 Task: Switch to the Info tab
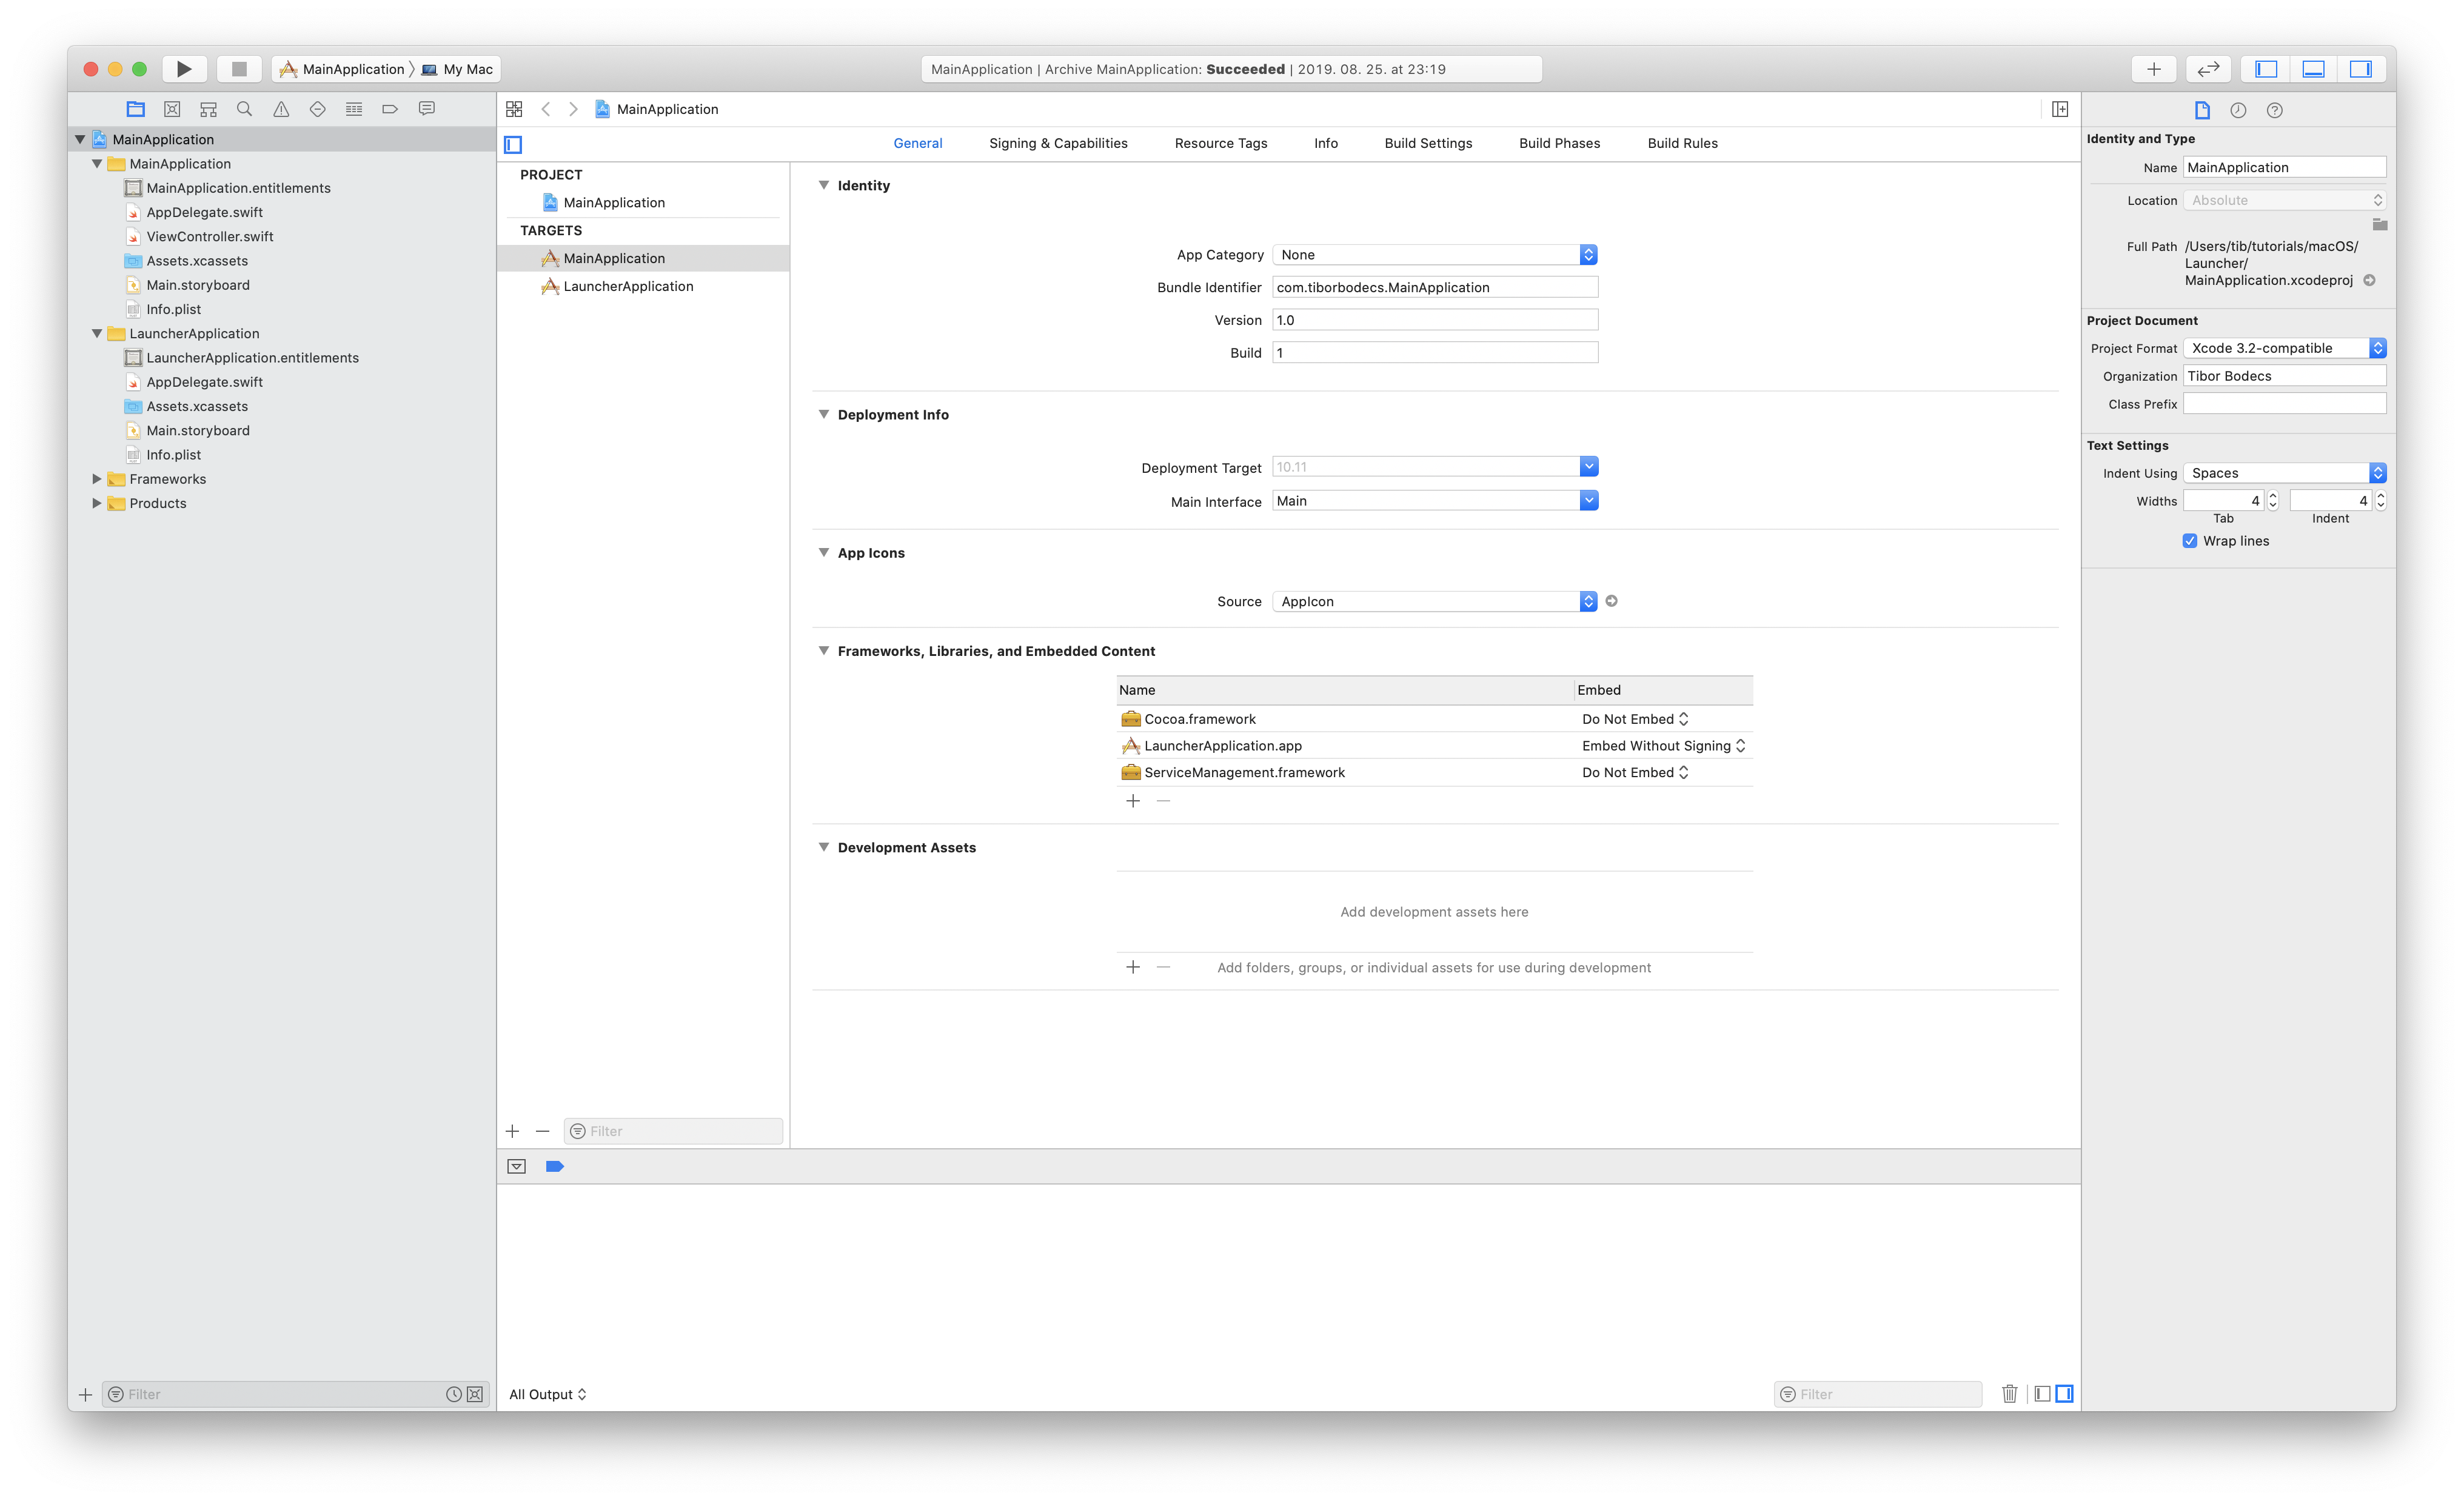pos(1325,143)
